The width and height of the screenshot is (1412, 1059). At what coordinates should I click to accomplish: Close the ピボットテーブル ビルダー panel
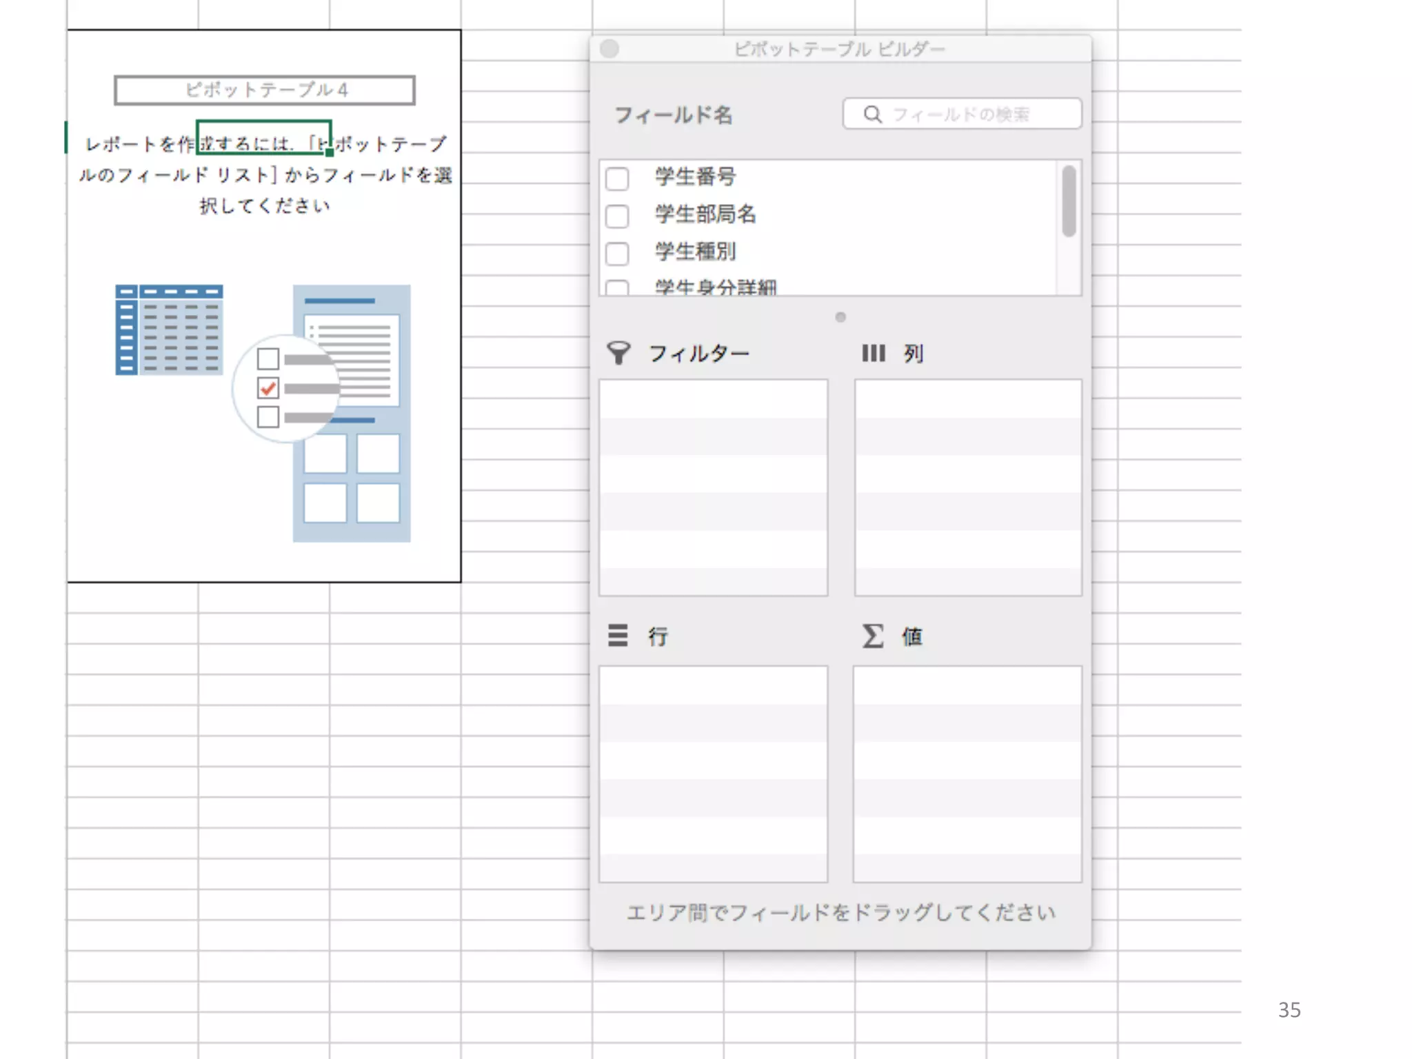point(609,49)
